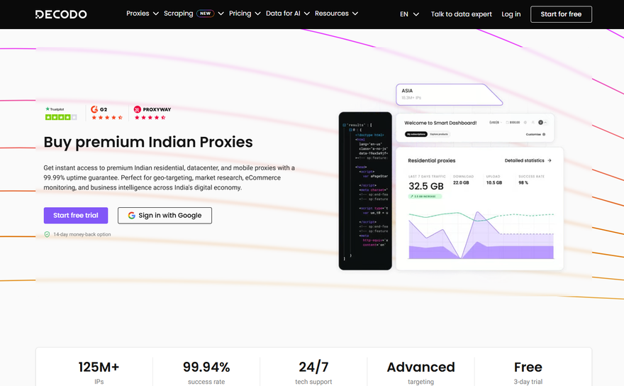
Task: Open the Scraping menu
Action: (x=178, y=13)
